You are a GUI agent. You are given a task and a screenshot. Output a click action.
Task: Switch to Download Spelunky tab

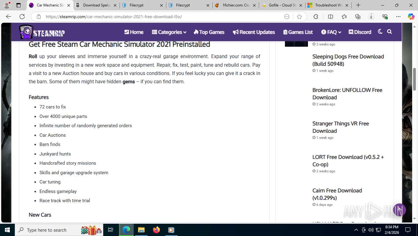point(97,5)
